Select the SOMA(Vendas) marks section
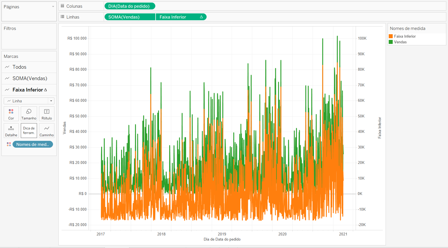 pos(29,78)
